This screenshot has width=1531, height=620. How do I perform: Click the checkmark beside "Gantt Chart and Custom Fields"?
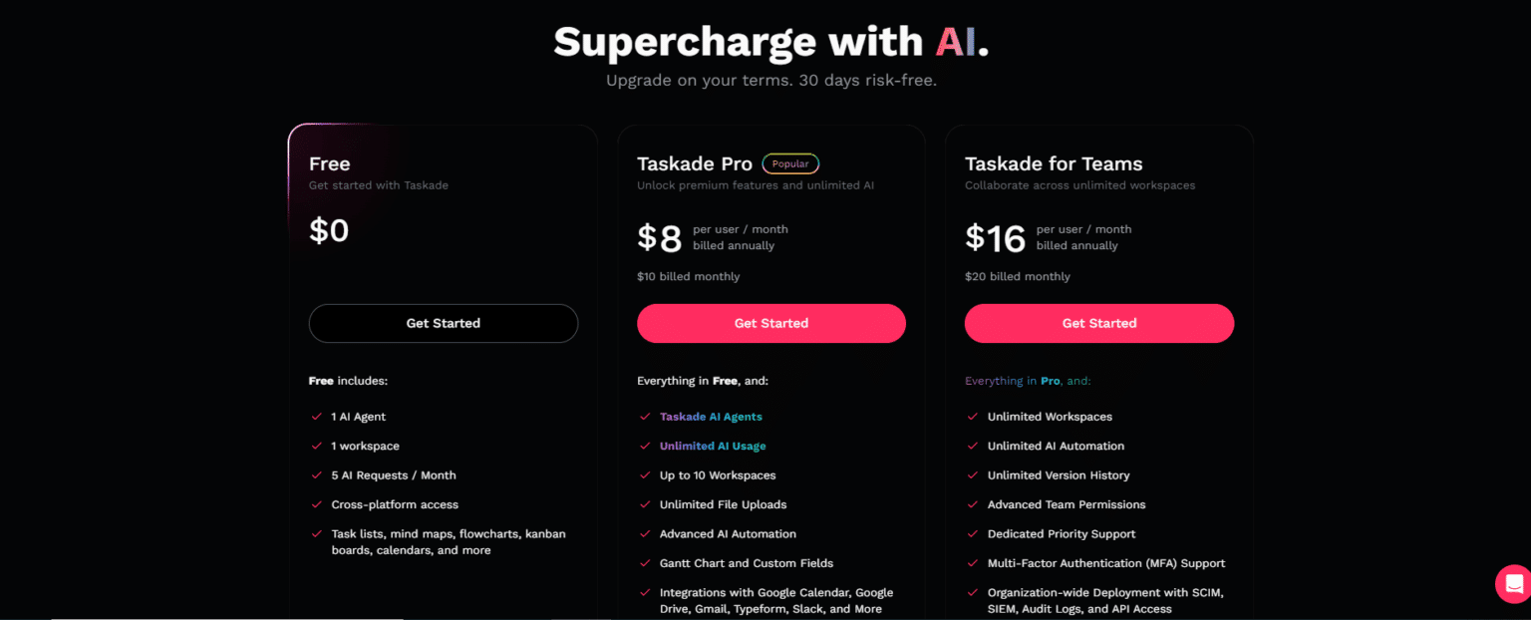point(644,563)
